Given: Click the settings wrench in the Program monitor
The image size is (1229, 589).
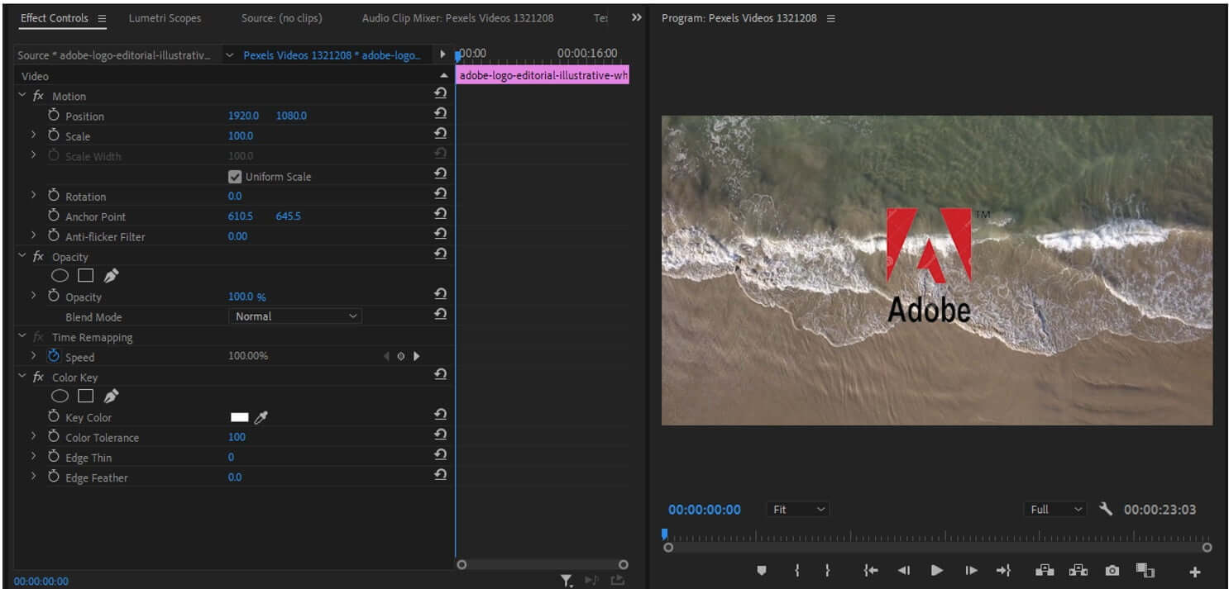Looking at the screenshot, I should 1106,510.
